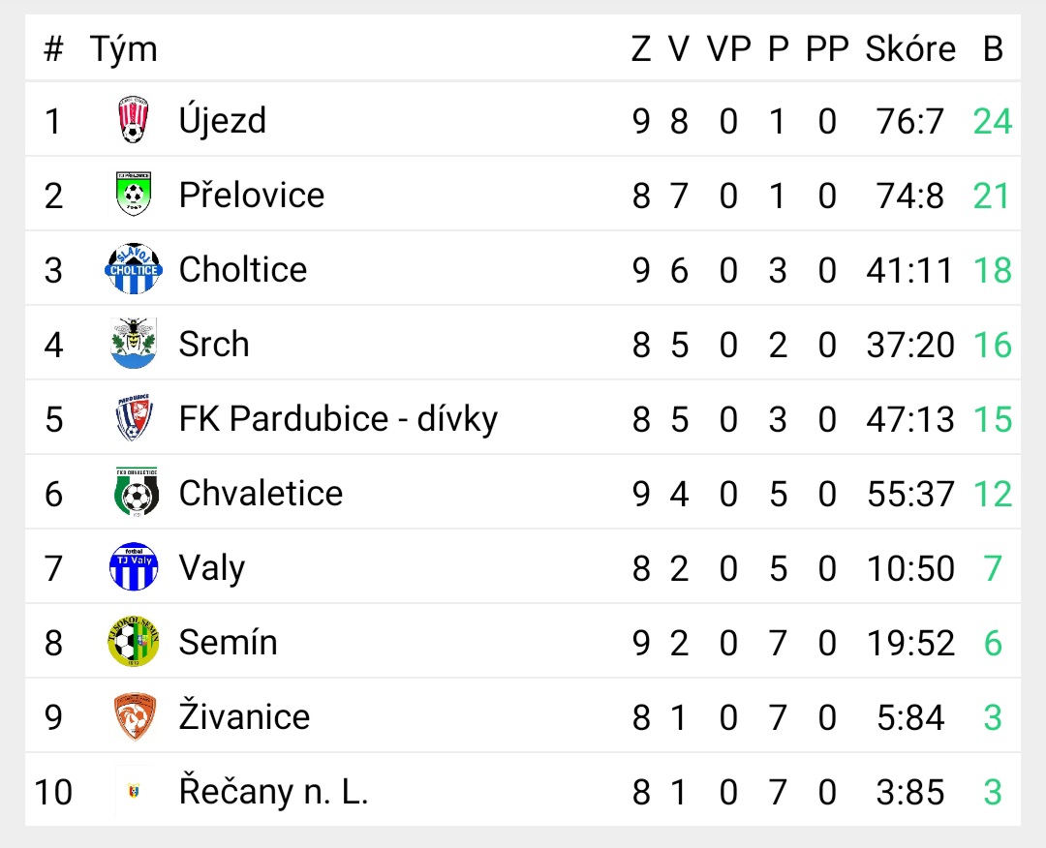Click the 74:8 score of Přelovice
Screen dimensions: 1046x848
(910, 196)
